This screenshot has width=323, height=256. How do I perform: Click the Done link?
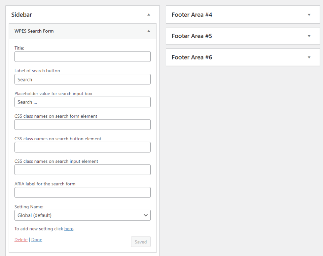tap(37, 240)
